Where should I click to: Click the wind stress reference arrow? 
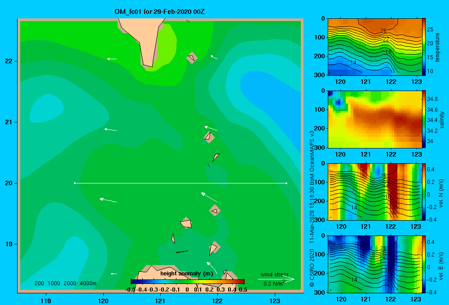coord(276,279)
